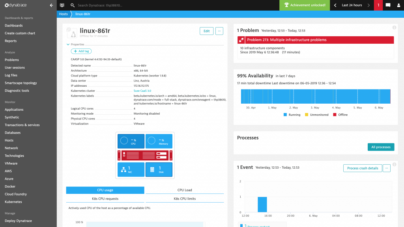This screenshot has height=227, width=404.
Task: Open the Suse CaaS 3.0 cluster link
Action: [142, 91]
